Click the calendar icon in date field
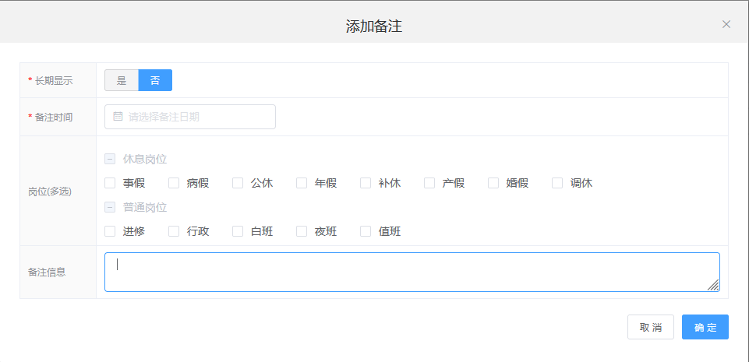Screen dimensions: 749x362 click(118, 117)
